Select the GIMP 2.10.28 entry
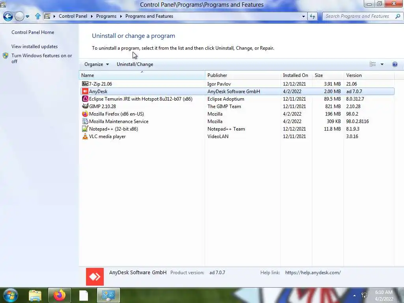Image resolution: width=404 pixels, height=303 pixels. click(237, 106)
